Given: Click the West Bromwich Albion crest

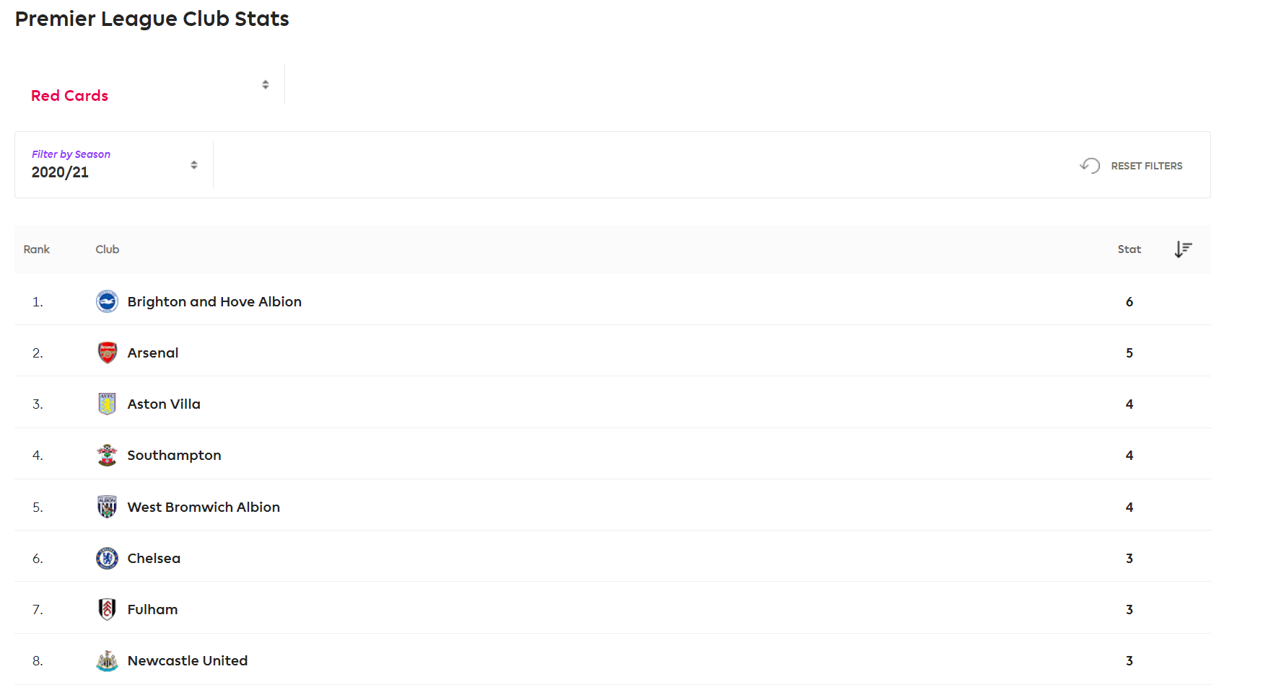Looking at the screenshot, I should point(107,507).
